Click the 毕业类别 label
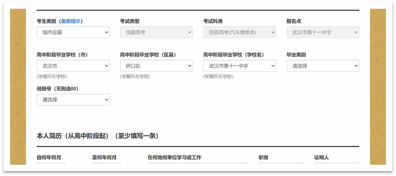The width and height of the screenshot is (396, 176). tap(296, 55)
